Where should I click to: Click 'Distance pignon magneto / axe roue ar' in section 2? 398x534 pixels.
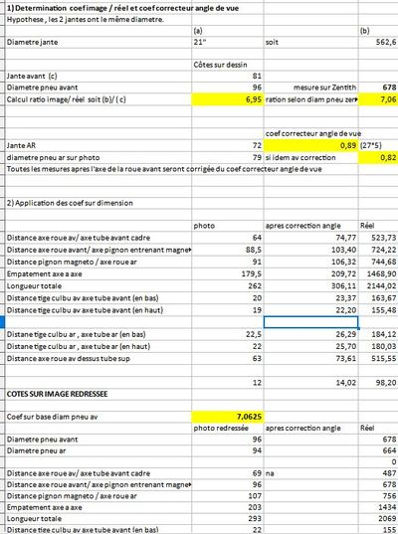(99, 262)
